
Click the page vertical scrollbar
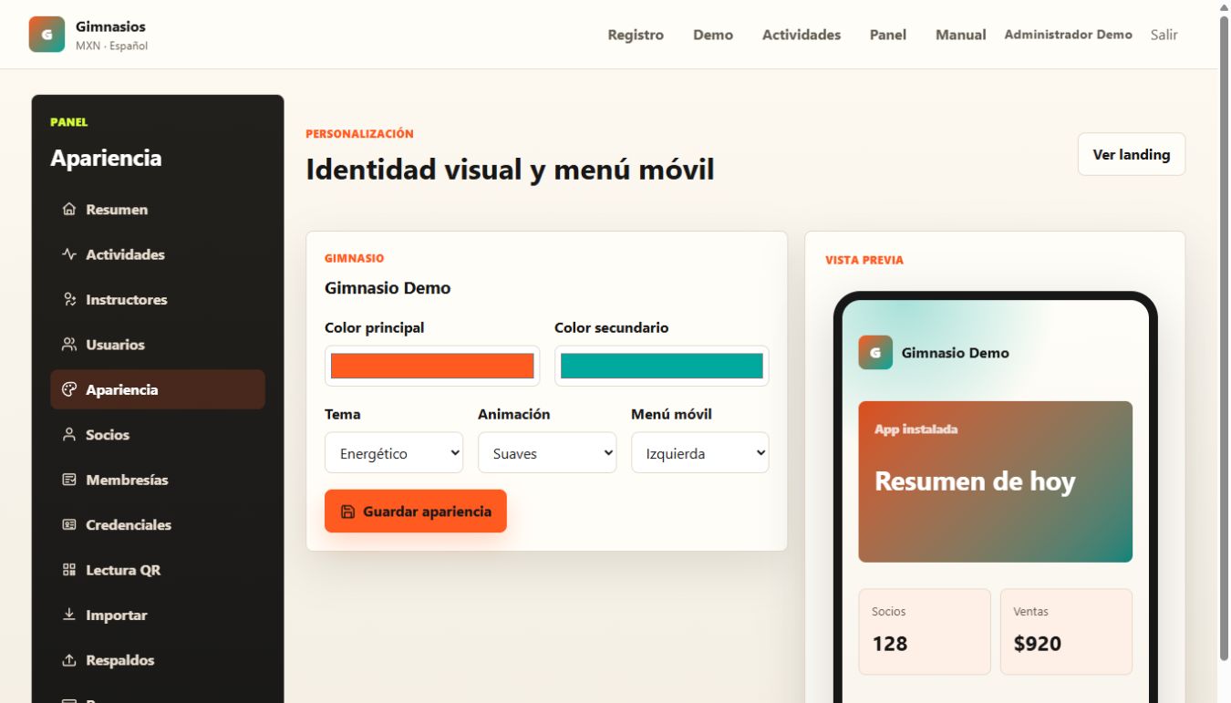1224,337
